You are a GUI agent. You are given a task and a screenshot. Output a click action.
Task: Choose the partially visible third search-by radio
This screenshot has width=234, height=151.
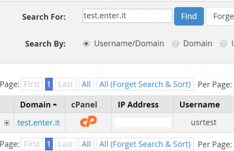click(x=223, y=43)
